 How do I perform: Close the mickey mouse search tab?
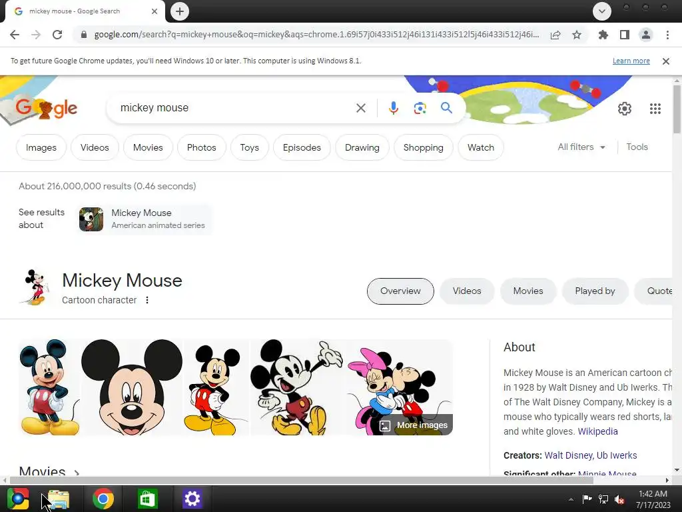coord(155,11)
